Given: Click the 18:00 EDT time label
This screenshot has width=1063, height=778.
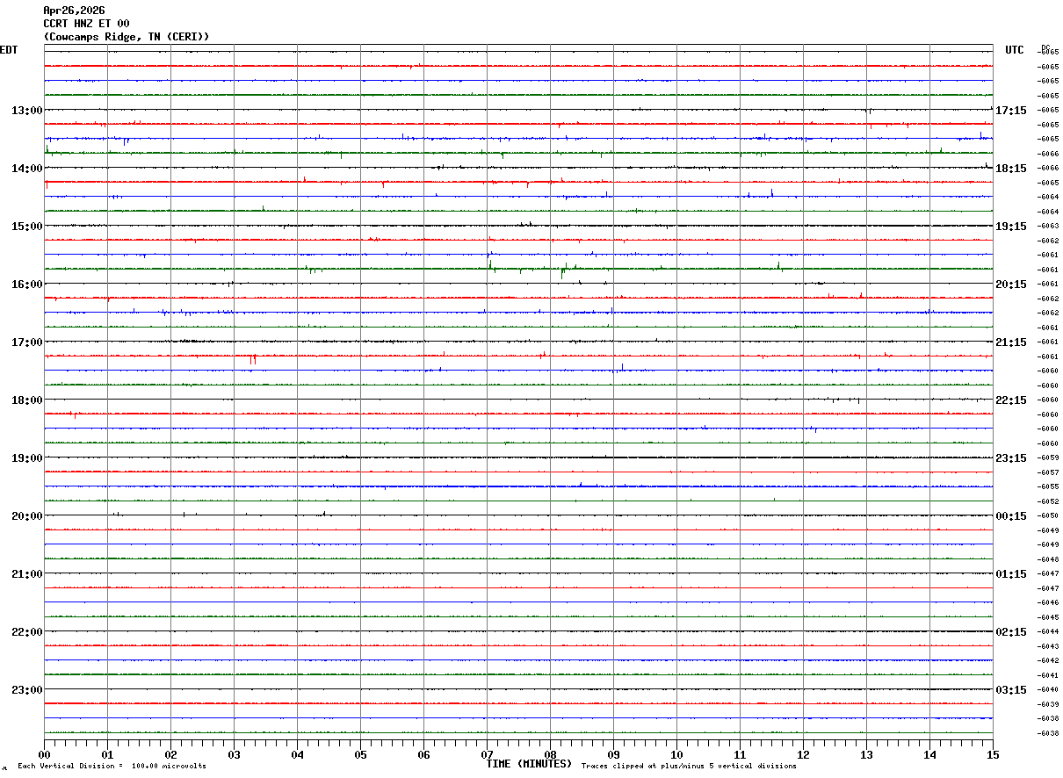Looking at the screenshot, I should point(26,400).
